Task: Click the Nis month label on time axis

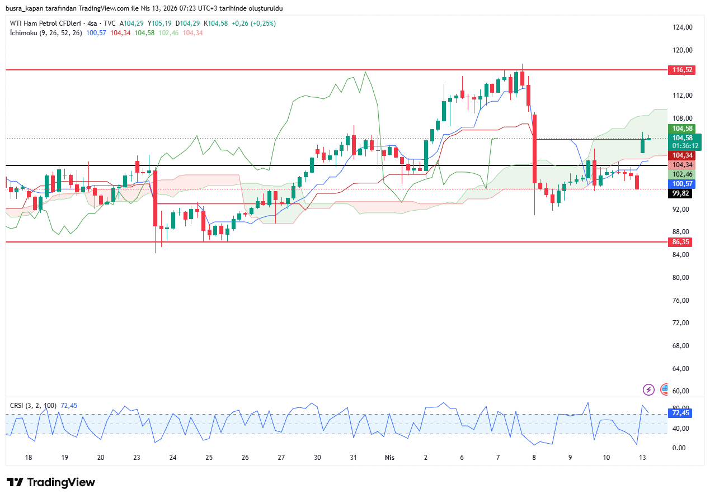Action: pyautogui.click(x=390, y=458)
